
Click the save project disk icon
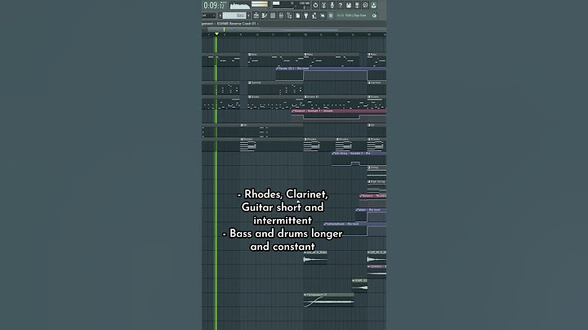[x=349, y=5]
